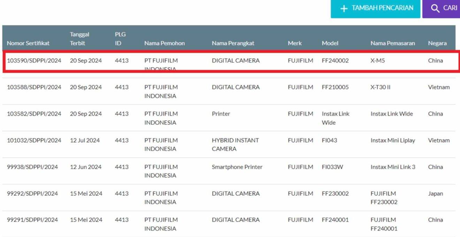Sort by Nomor Sertifikat column header
The image size is (460, 237).
pos(28,43)
